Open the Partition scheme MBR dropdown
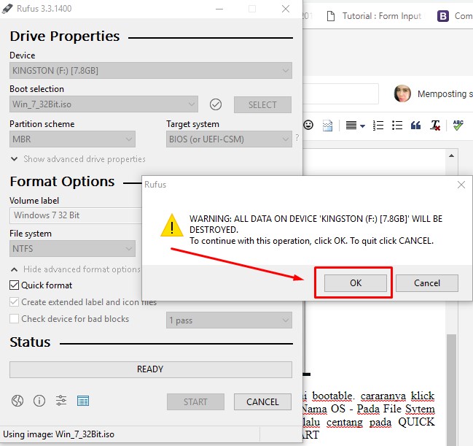 click(x=72, y=139)
